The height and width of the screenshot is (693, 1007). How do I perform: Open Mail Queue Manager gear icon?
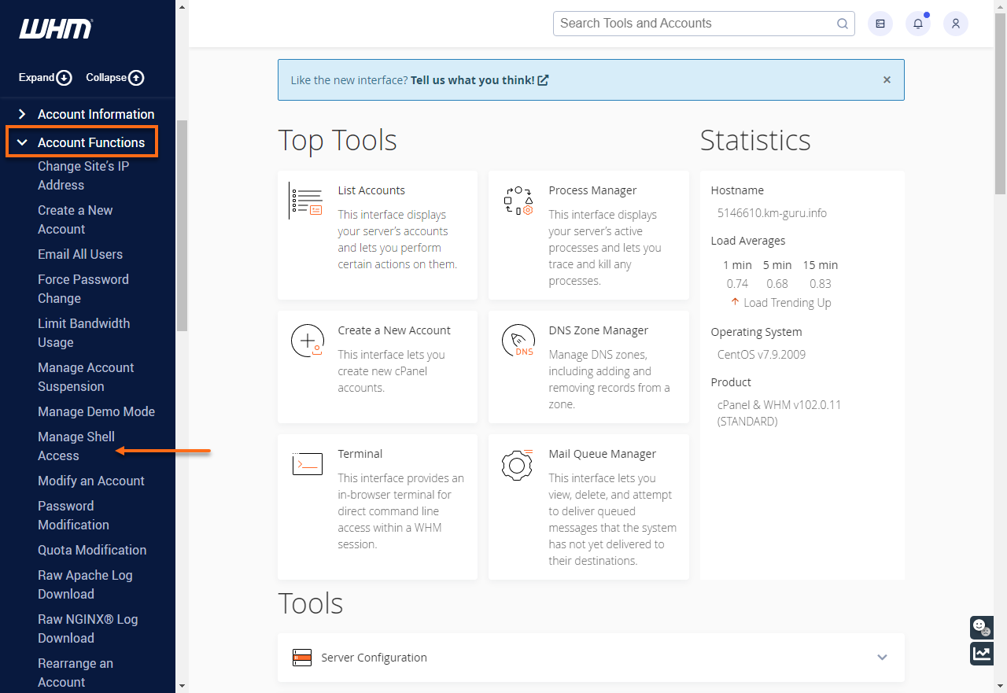point(518,464)
